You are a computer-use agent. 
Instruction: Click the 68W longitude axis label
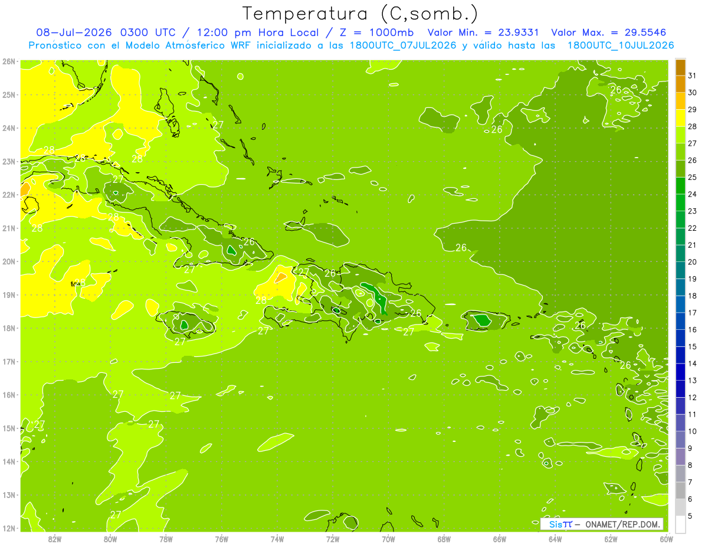click(444, 539)
